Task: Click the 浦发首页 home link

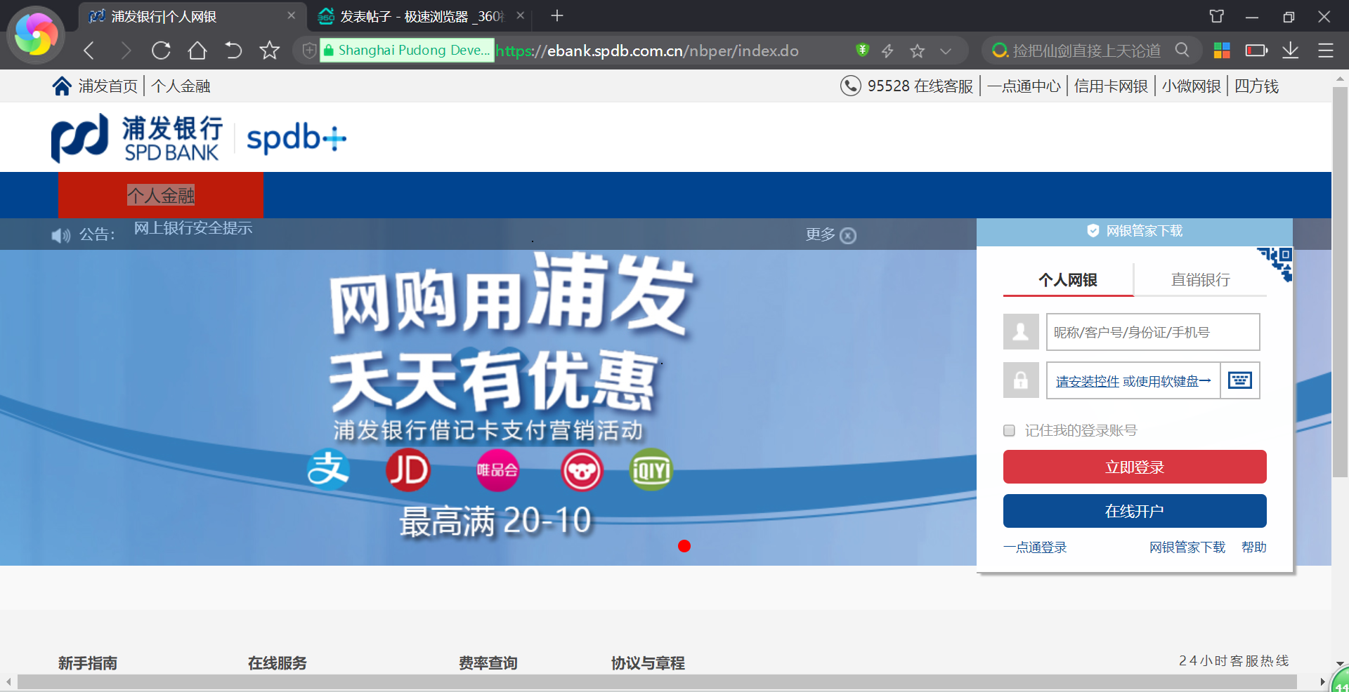Action: tap(95, 86)
